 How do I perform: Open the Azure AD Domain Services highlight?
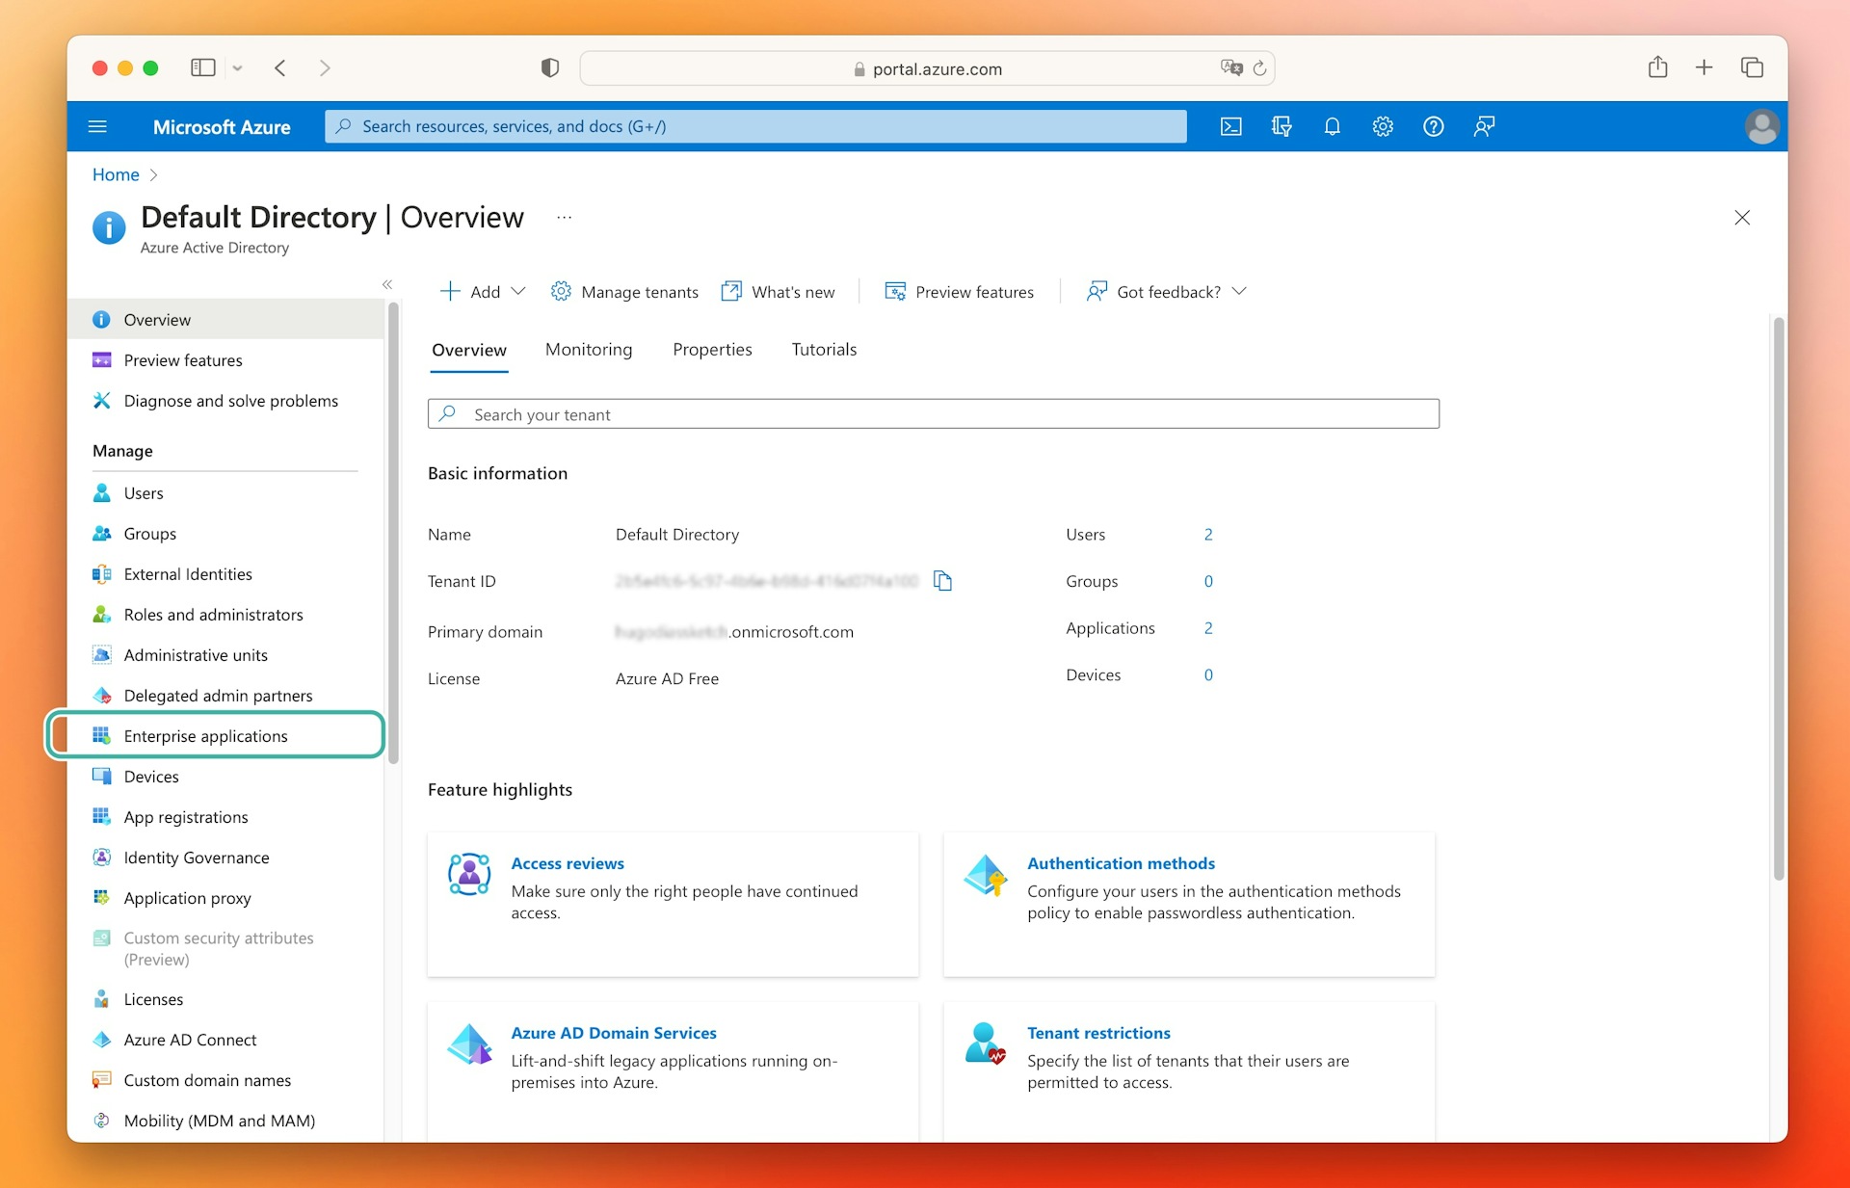(614, 1033)
